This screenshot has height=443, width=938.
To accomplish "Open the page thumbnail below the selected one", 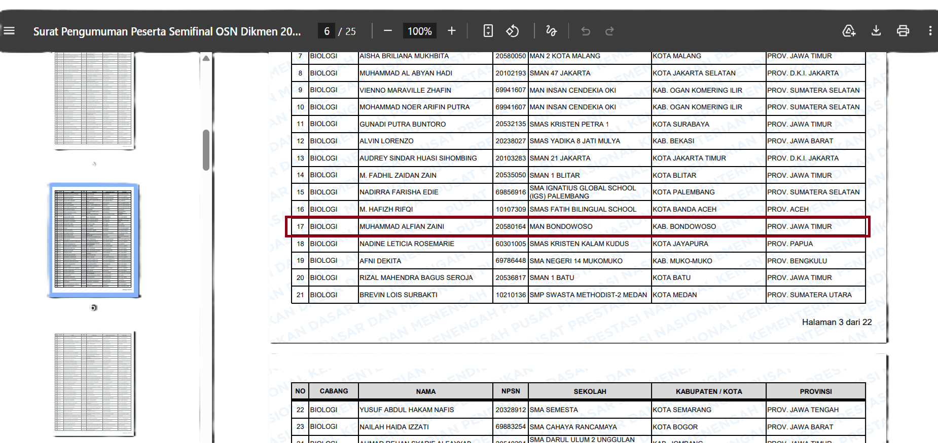I will pyautogui.click(x=94, y=384).
